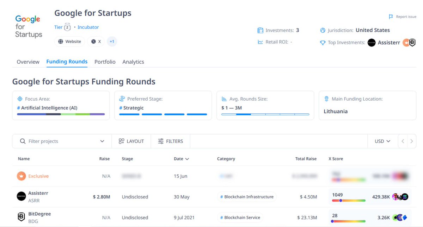Screen dimensions: 423x227
Task: Click the previous page arrow
Action: click(x=403, y=141)
